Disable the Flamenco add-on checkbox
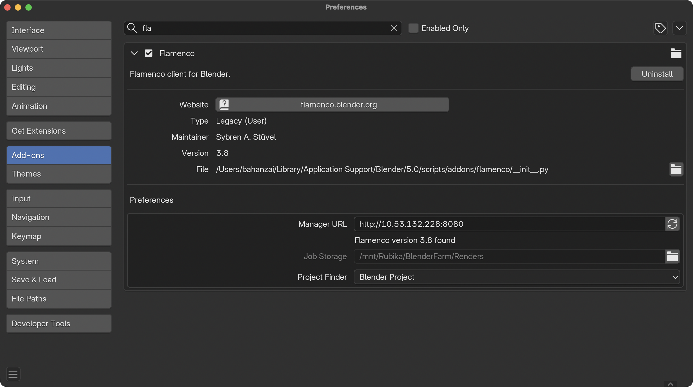693x387 pixels. coord(148,53)
